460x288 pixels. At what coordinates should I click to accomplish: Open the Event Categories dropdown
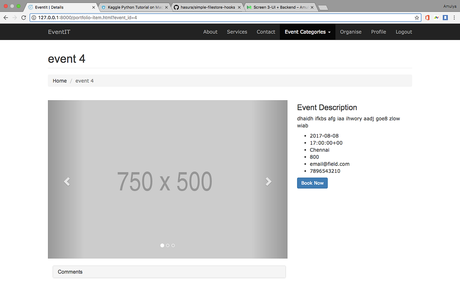(307, 32)
